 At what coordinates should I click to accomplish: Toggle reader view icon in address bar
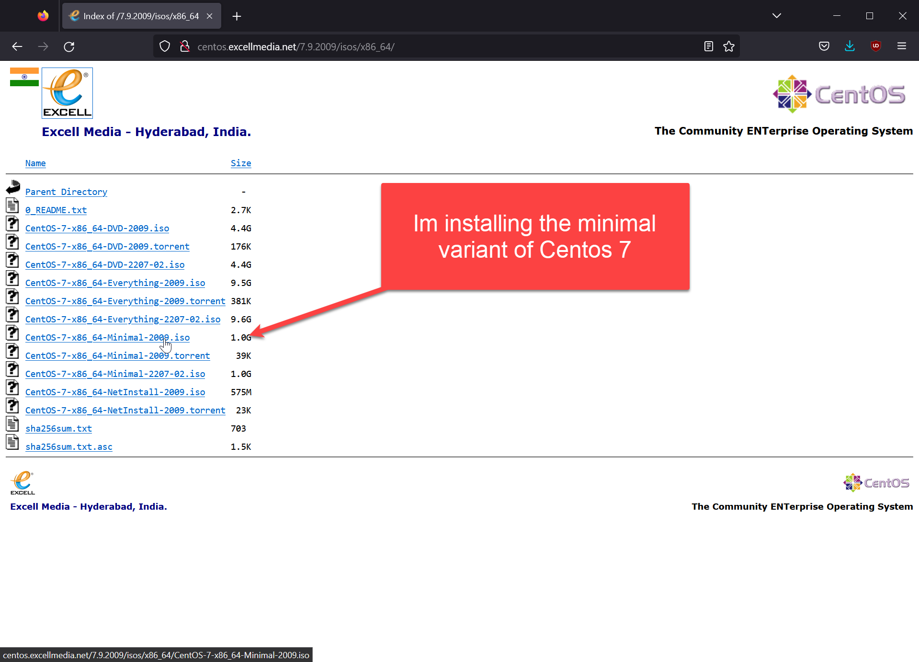click(708, 46)
